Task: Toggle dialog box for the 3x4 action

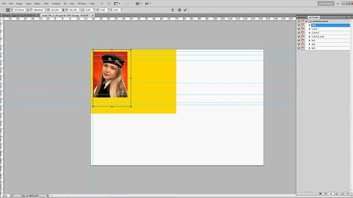Action: point(303,25)
